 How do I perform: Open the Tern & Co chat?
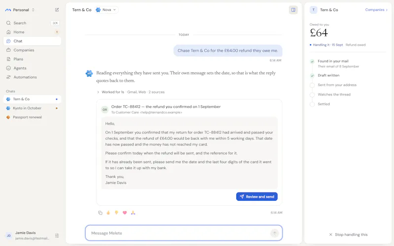coord(32,99)
